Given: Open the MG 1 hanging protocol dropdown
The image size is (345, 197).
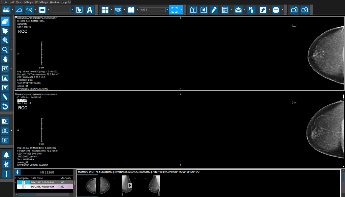Looking at the screenshot, I should tap(167, 10).
